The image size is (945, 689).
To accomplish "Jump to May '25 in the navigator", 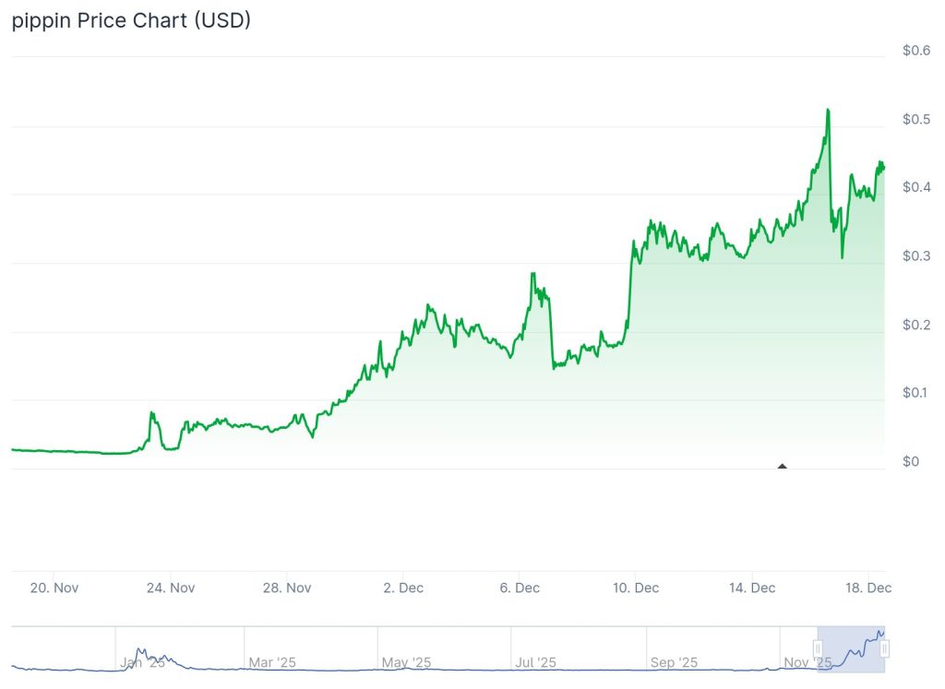I will pos(406,662).
